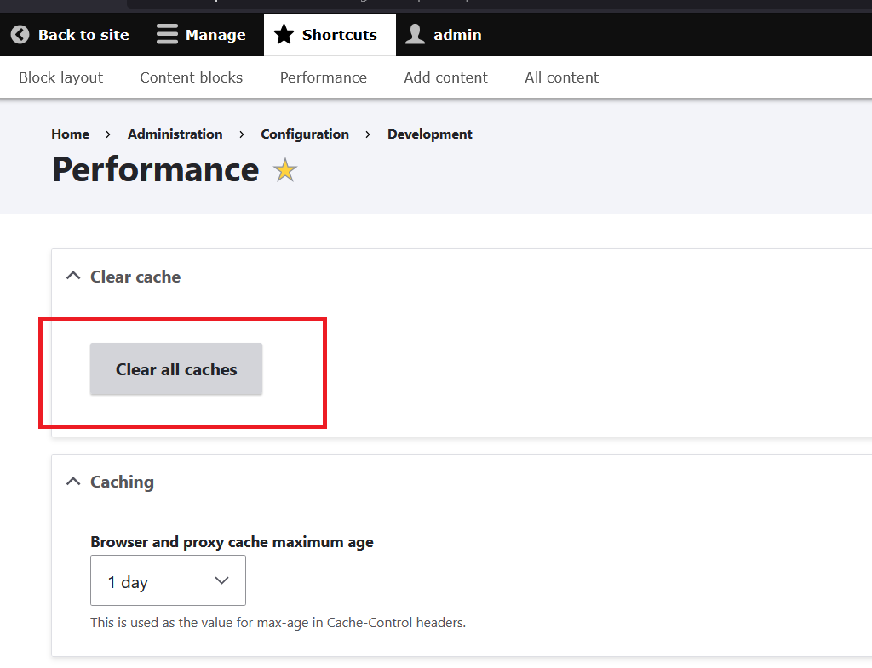Collapse the Clear cache section
The image size is (872, 668).
[x=74, y=277]
